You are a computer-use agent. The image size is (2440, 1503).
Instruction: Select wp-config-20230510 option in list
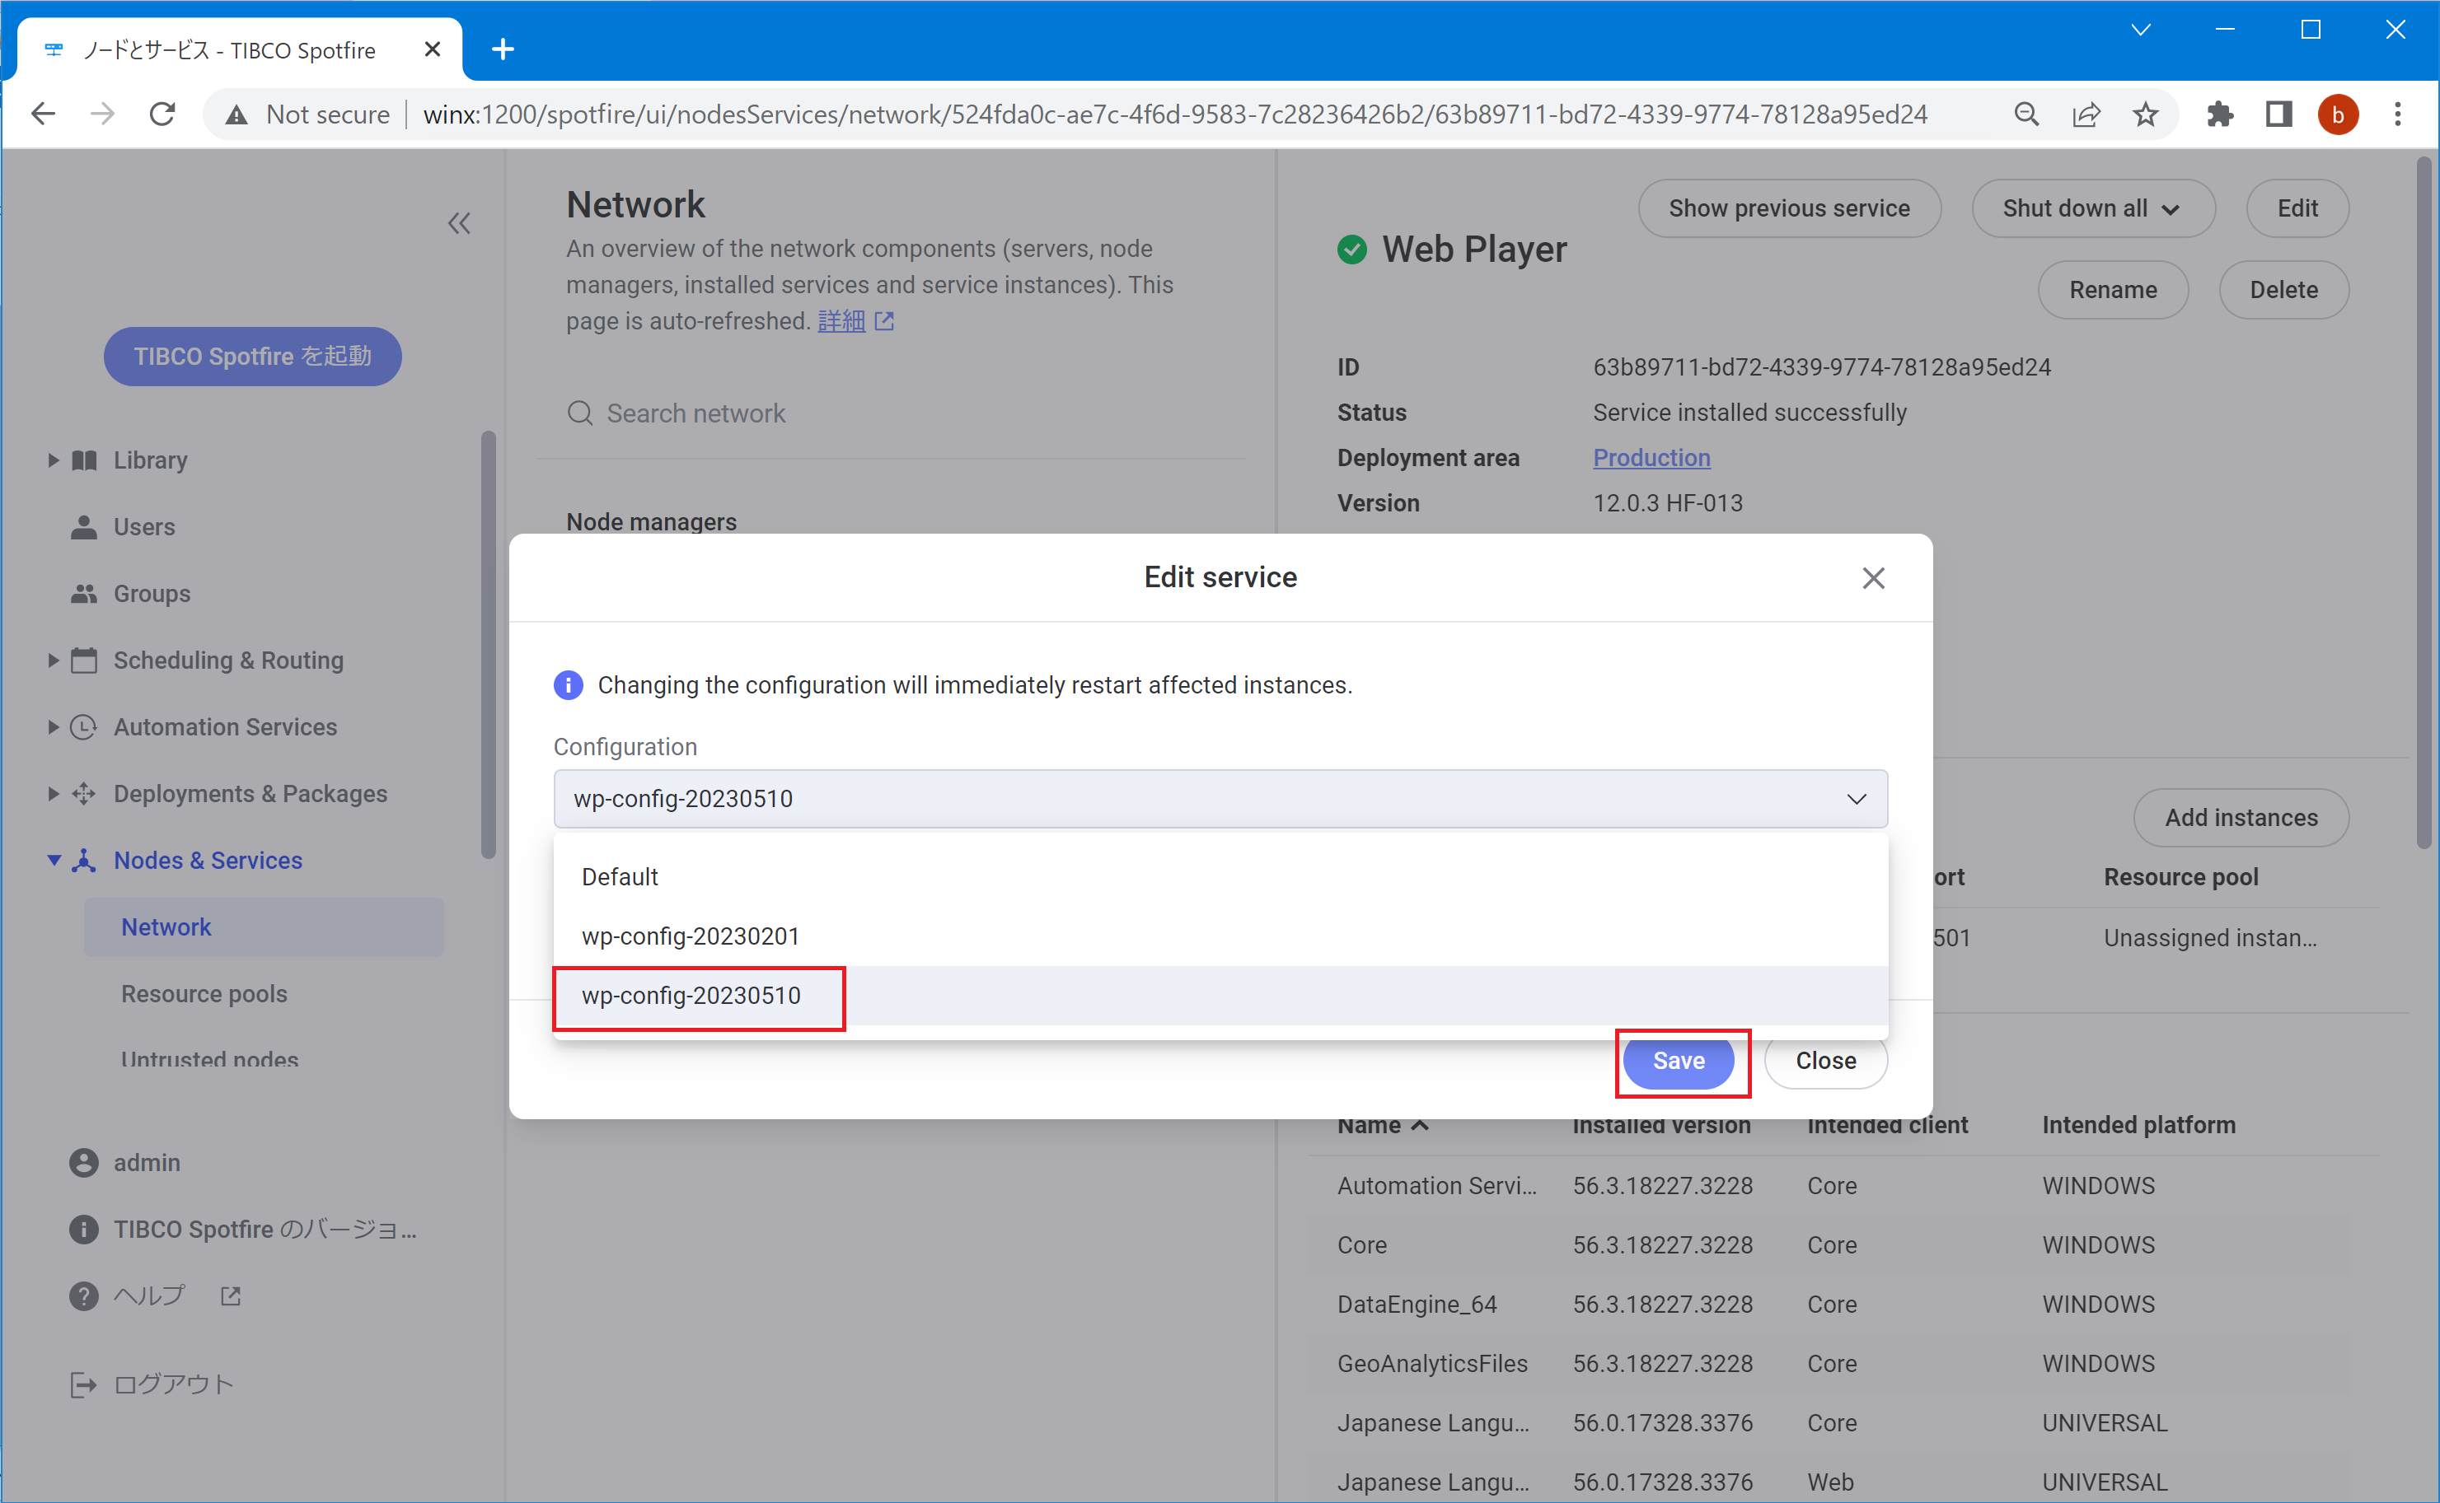tap(1220, 996)
